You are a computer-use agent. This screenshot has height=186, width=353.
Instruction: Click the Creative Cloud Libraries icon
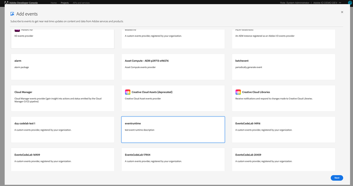pyautogui.click(x=238, y=92)
